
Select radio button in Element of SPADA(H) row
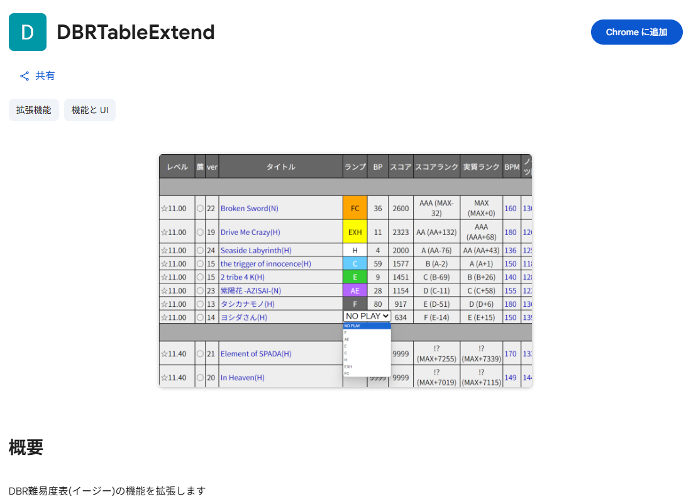pyautogui.click(x=200, y=354)
